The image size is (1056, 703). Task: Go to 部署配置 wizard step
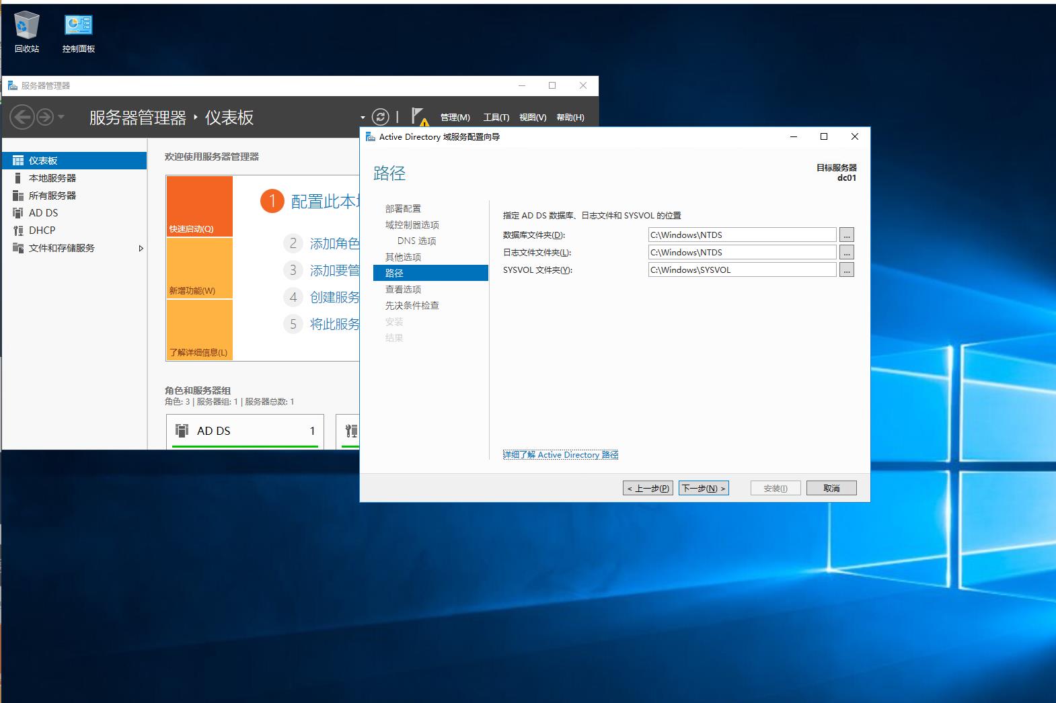pos(403,209)
